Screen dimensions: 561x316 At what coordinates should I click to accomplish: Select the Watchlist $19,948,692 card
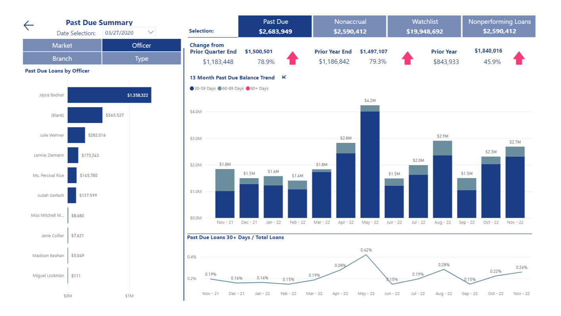tap(424, 26)
